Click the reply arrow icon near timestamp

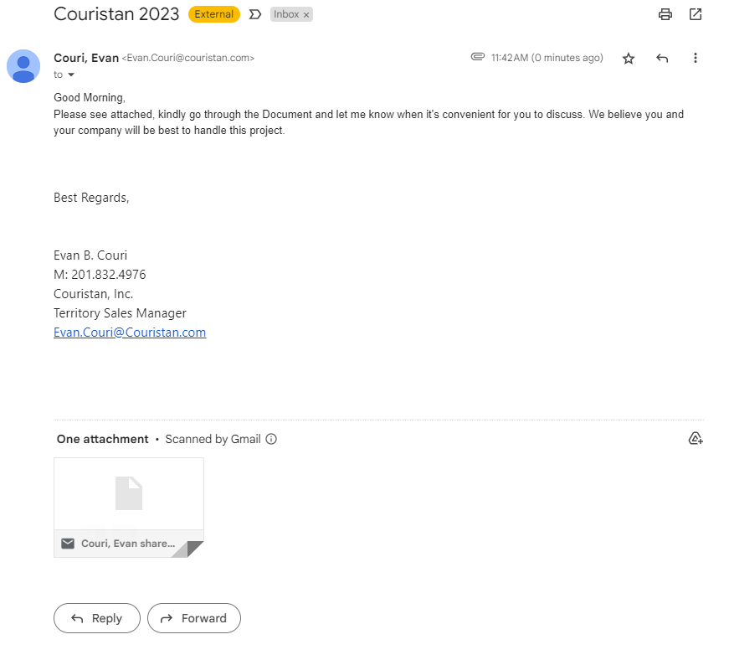pyautogui.click(x=662, y=58)
